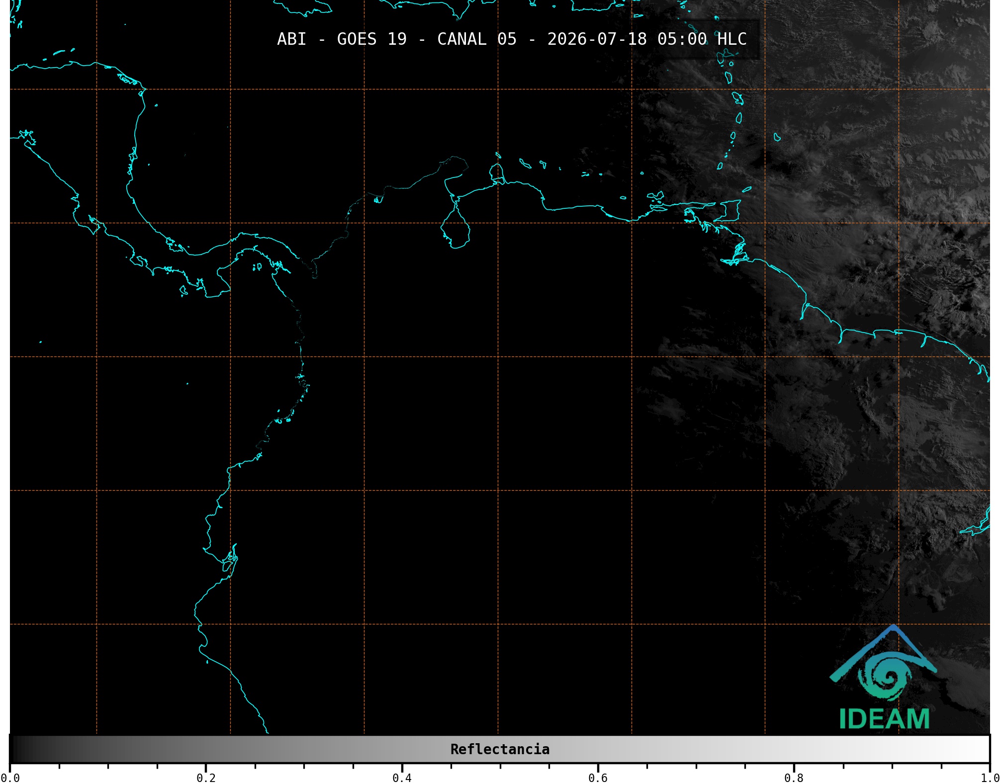This screenshot has width=1000, height=784.
Task: Click the 0.2 colorbar tick label
Action: point(206,778)
